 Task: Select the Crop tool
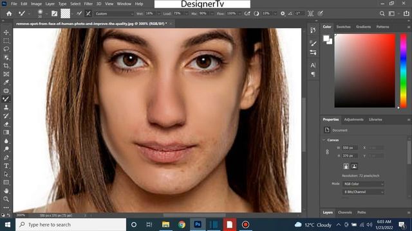(6, 65)
